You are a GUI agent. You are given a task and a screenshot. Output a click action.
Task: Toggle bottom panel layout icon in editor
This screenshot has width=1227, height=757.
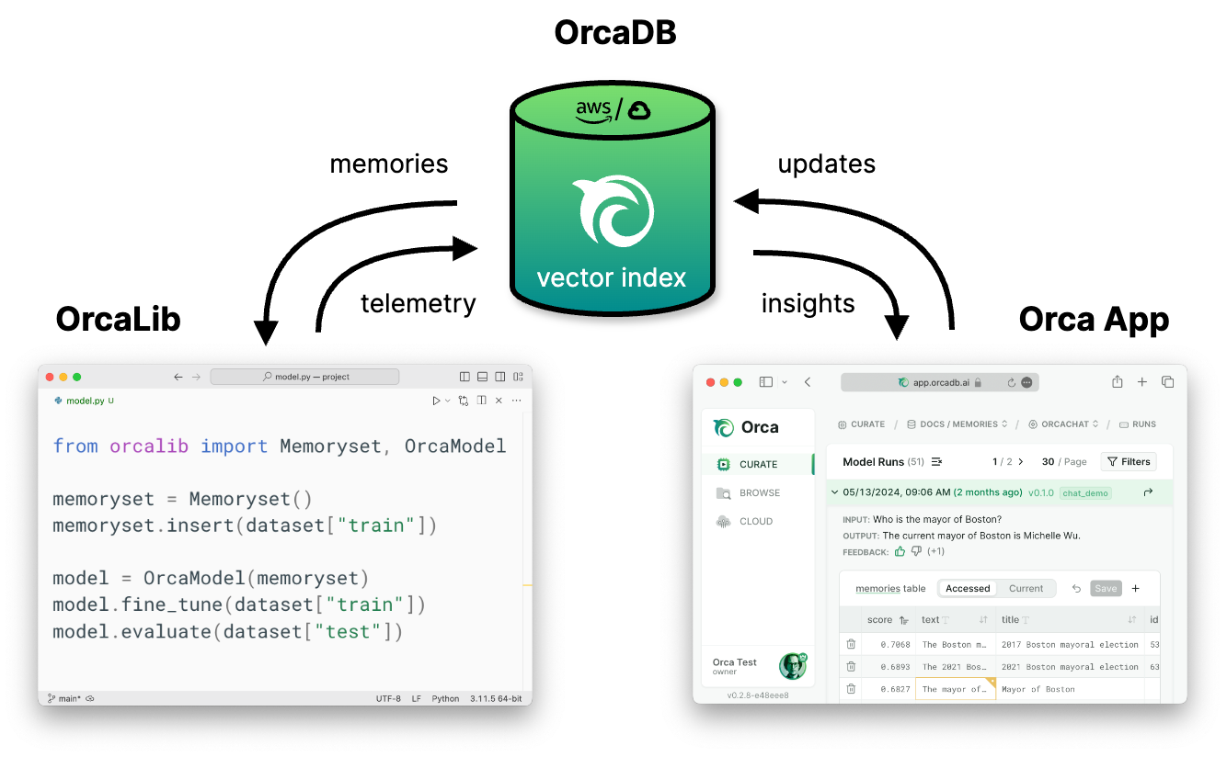(482, 377)
